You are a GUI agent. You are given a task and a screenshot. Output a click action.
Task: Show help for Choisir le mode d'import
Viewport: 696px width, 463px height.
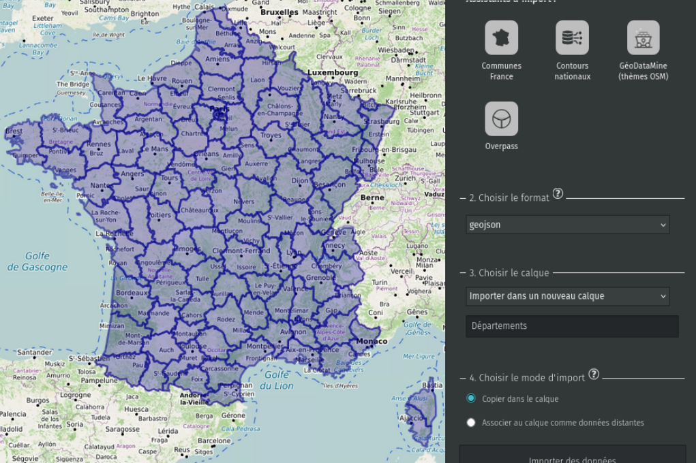594,374
